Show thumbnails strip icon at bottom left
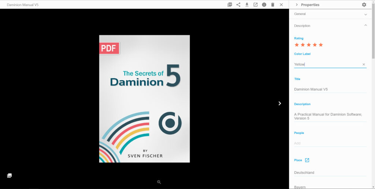 pyautogui.click(x=10, y=175)
